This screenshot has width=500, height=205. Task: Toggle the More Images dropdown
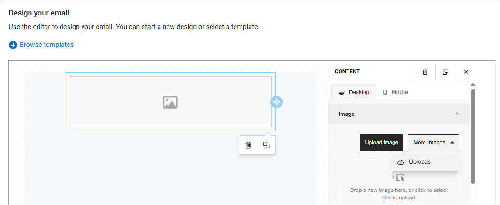click(x=433, y=143)
